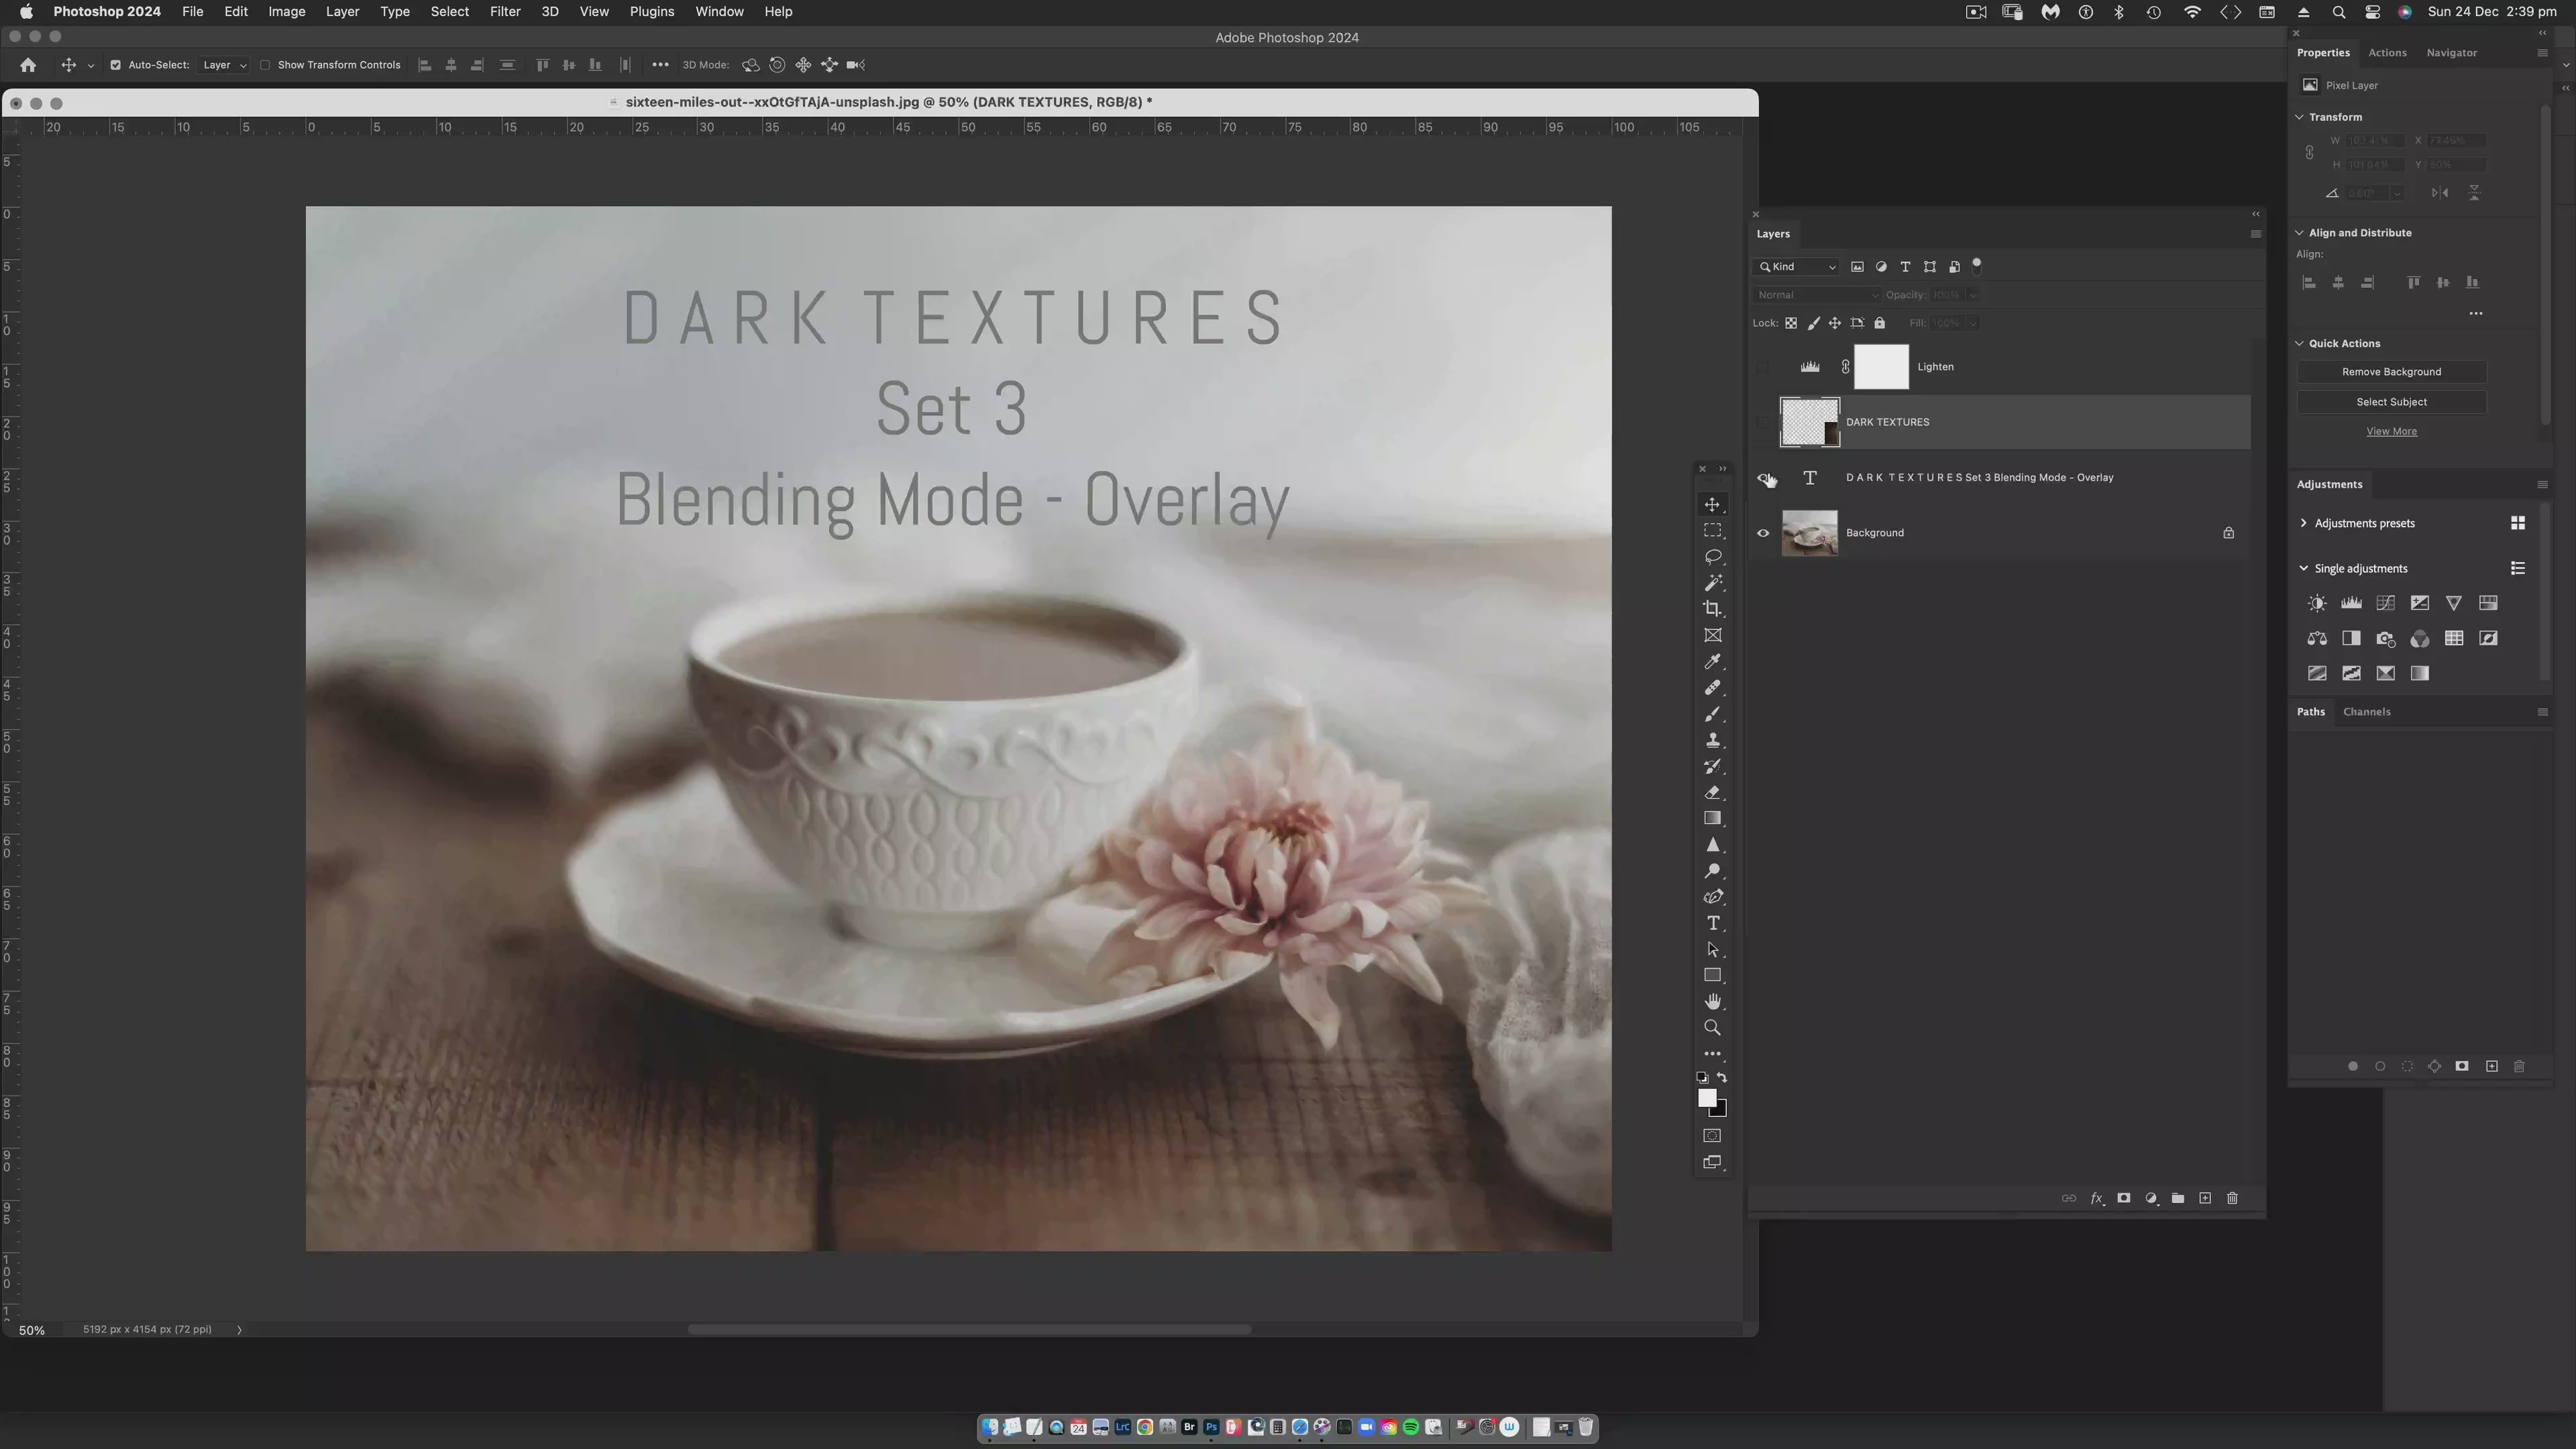Open the Curves adjustment
The height and width of the screenshot is (1449, 2576).
click(2385, 603)
